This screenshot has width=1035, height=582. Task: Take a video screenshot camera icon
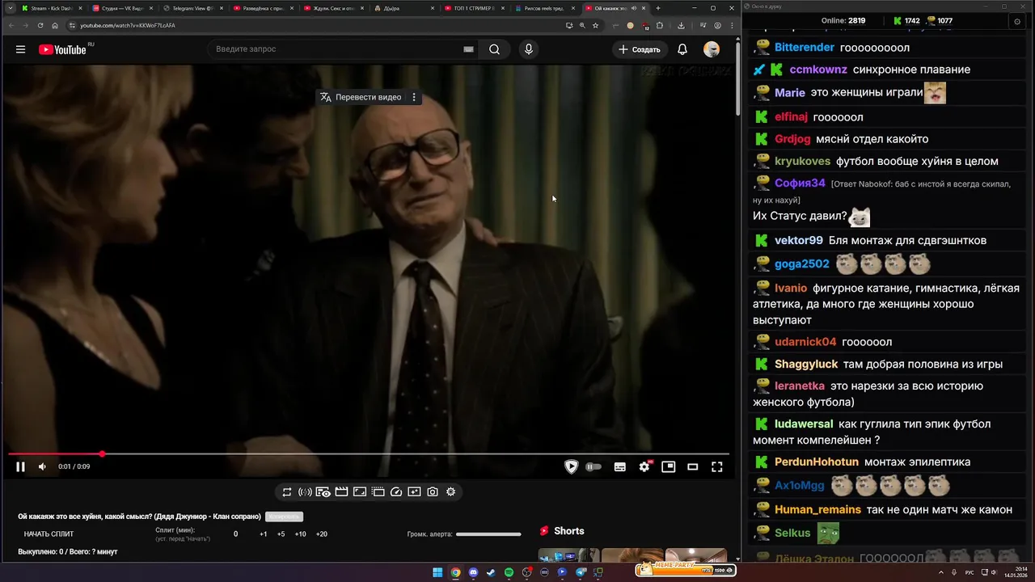[433, 491]
